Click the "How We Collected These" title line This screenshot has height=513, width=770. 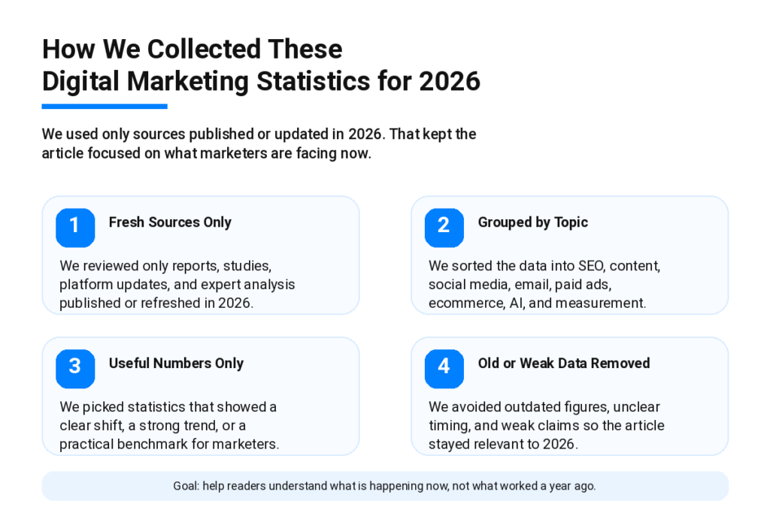click(192, 50)
